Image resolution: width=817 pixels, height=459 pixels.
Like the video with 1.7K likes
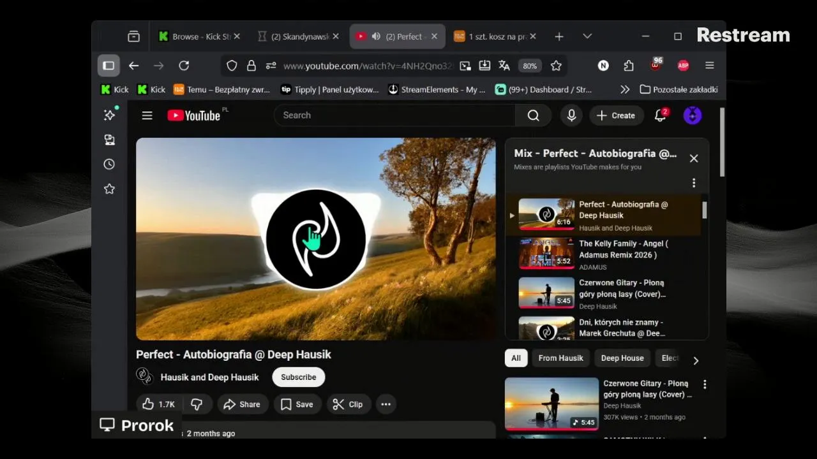pos(158,404)
